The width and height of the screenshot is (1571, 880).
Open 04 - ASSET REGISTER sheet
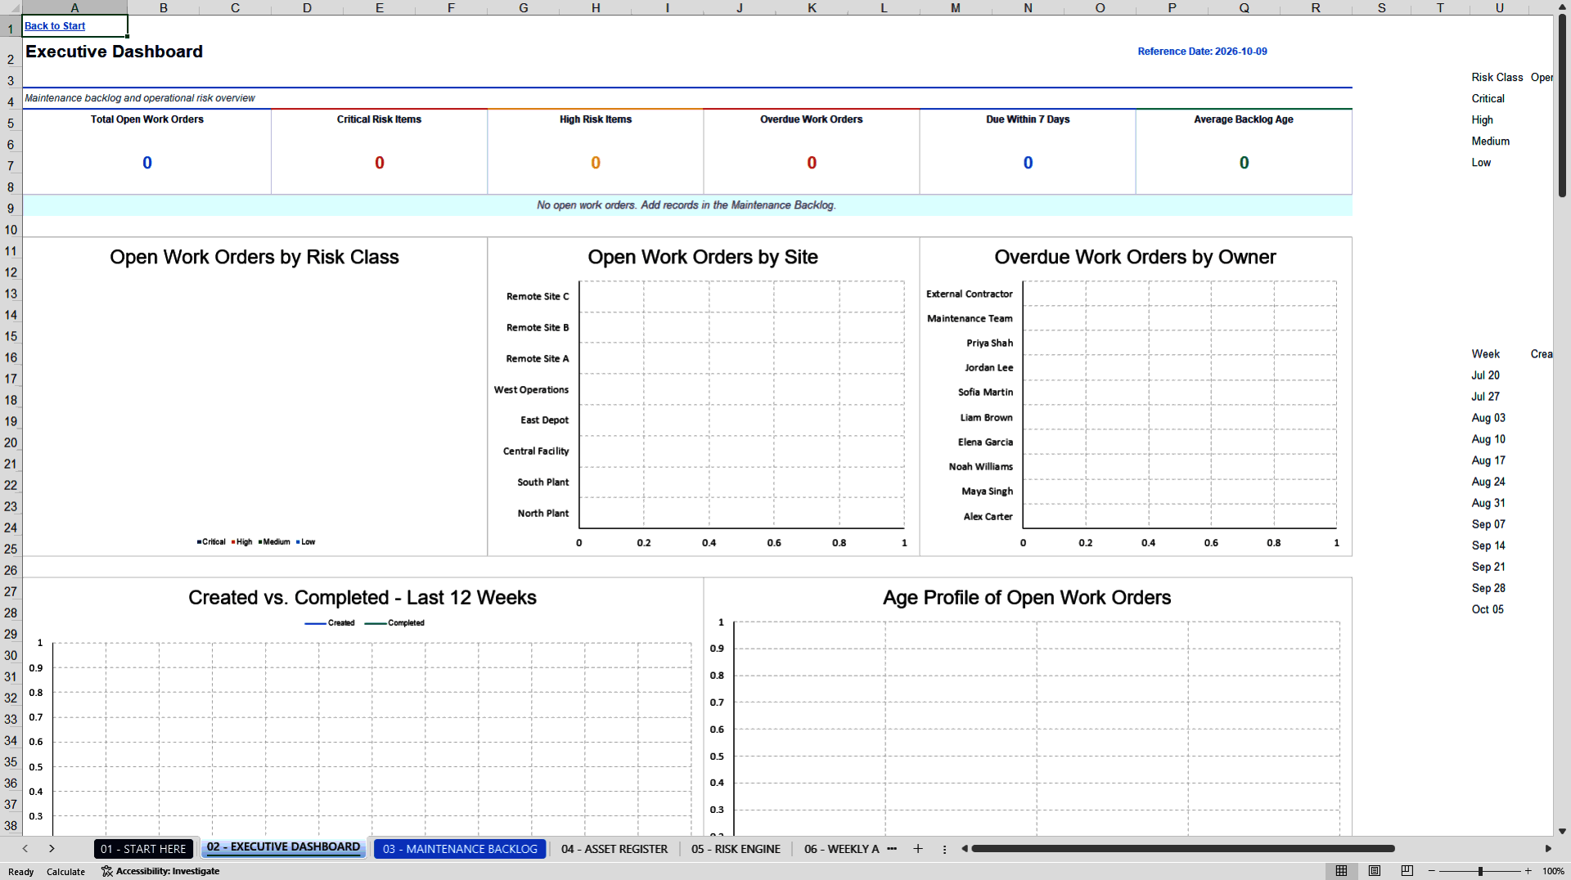click(x=614, y=849)
